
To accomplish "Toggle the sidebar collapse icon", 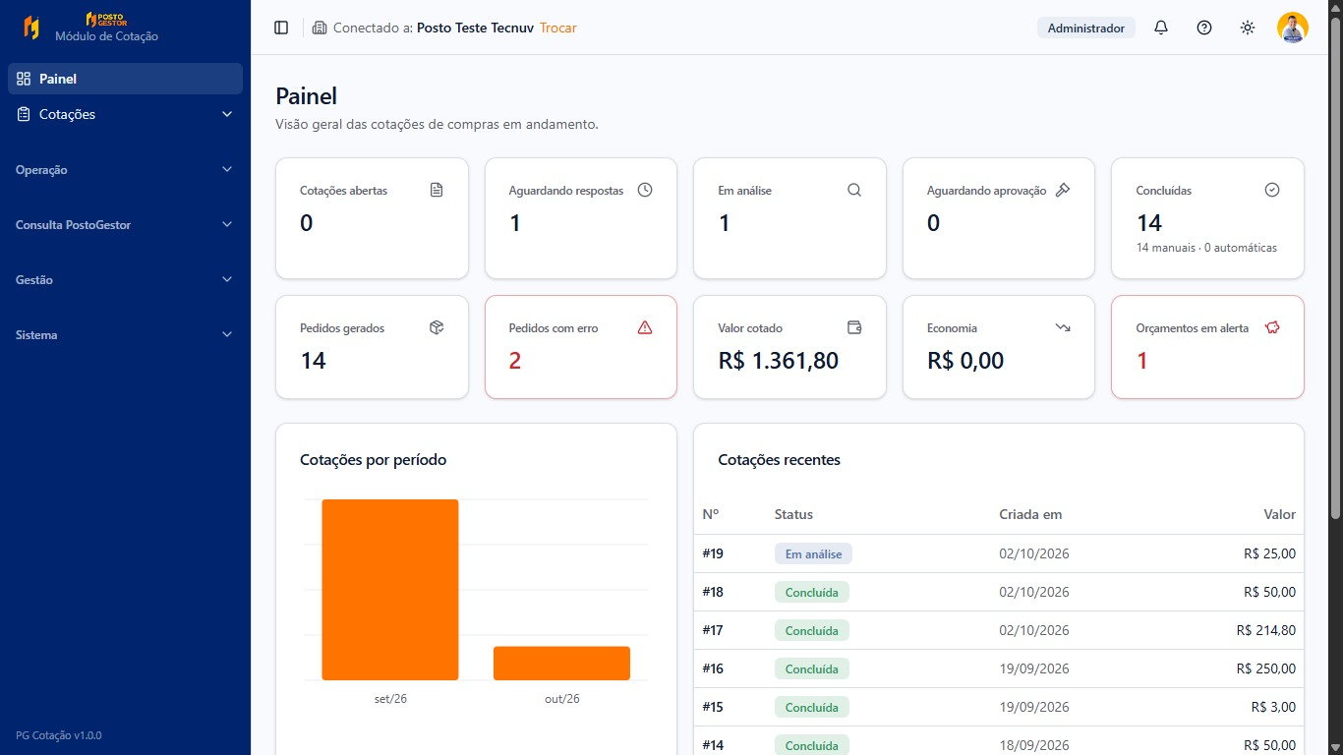I will 281,28.
